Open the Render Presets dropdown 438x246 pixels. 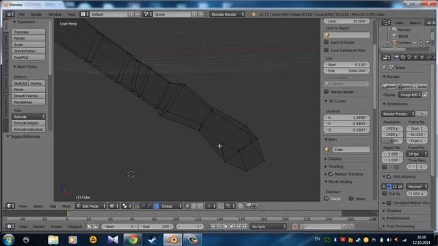(398, 113)
